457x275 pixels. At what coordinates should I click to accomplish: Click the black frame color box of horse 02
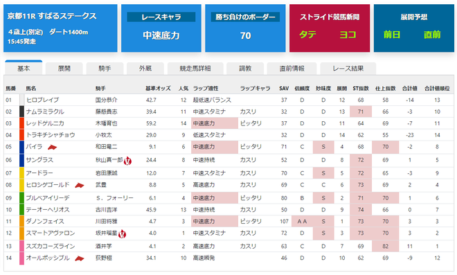(x=21, y=112)
